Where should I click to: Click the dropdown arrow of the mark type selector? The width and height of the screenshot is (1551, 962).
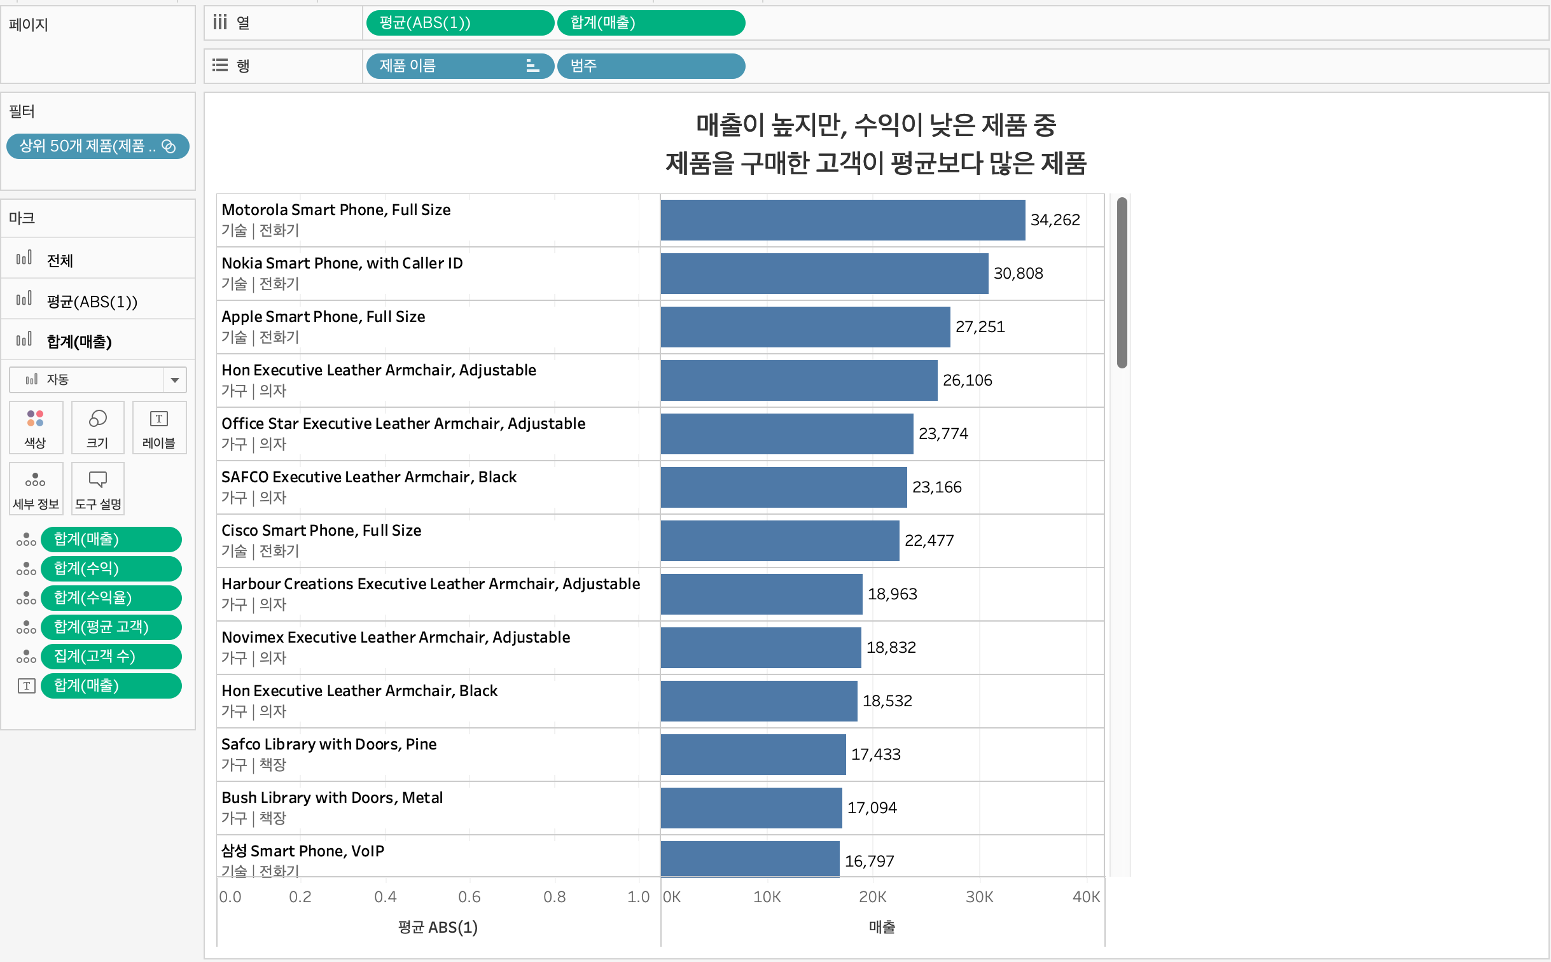[175, 380]
